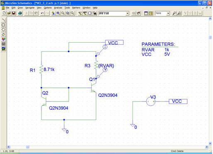The image size is (213, 154).
Task: Select transistor Q1 symbol
Action: [94, 88]
